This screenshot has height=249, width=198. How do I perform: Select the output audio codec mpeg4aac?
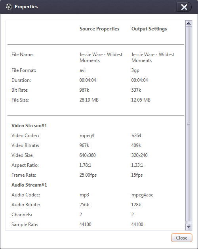(142, 195)
